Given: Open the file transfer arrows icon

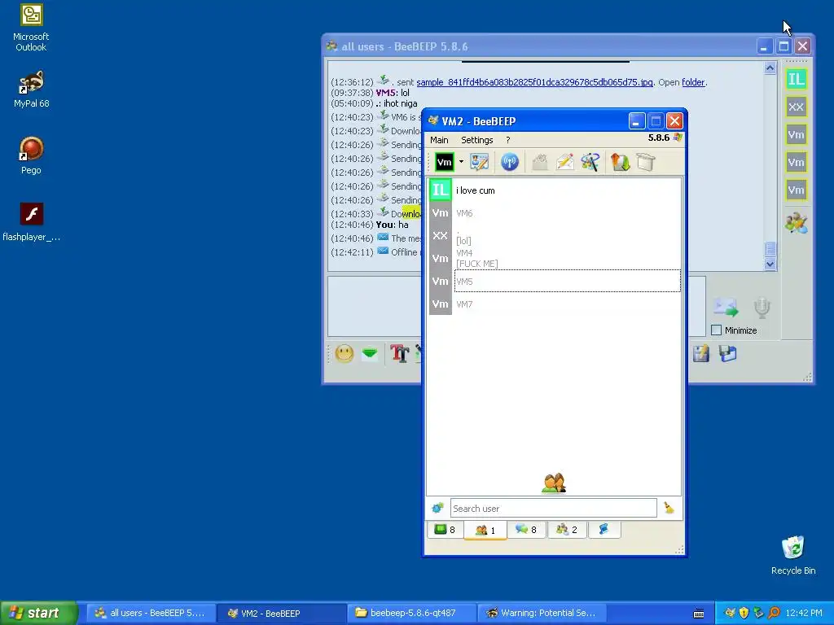Looking at the screenshot, I should point(620,162).
